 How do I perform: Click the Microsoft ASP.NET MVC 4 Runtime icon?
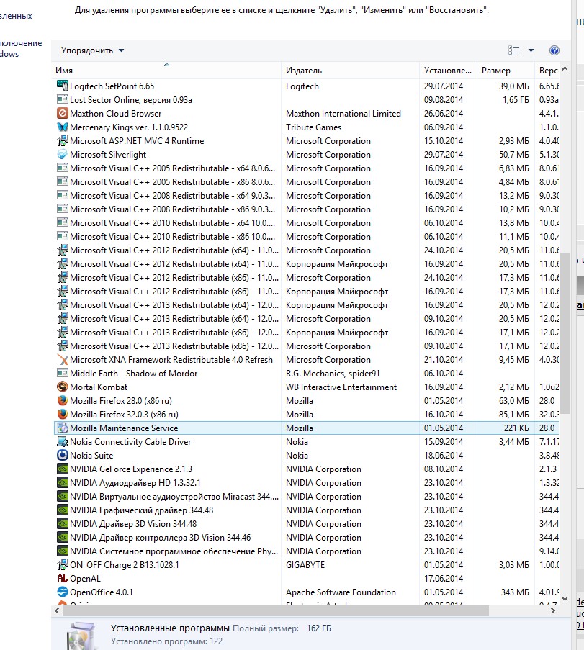point(62,140)
